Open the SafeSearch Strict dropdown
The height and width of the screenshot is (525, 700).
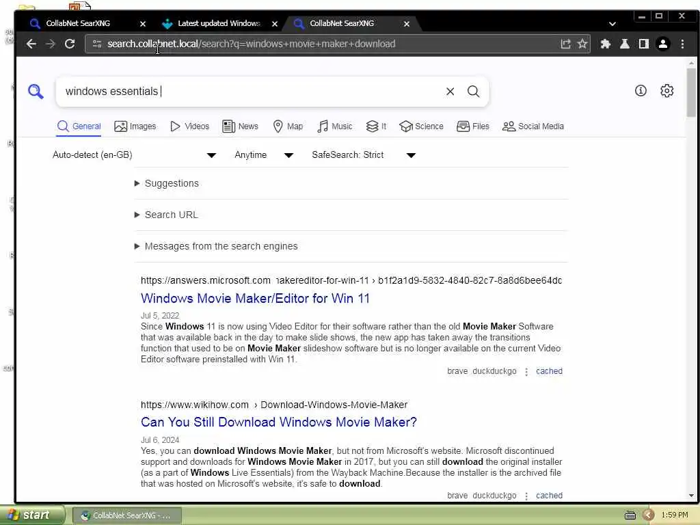(x=364, y=155)
